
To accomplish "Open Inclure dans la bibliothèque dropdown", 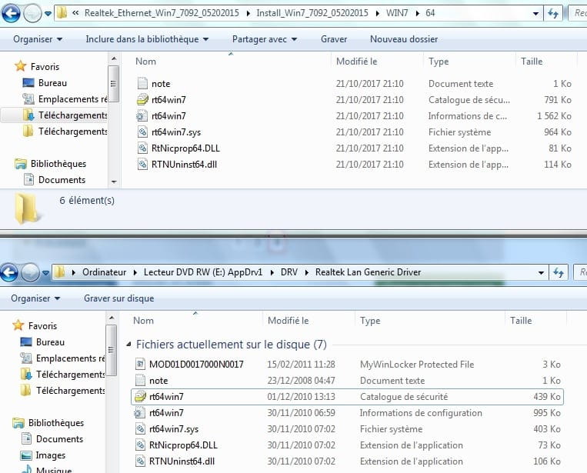I will pyautogui.click(x=147, y=39).
